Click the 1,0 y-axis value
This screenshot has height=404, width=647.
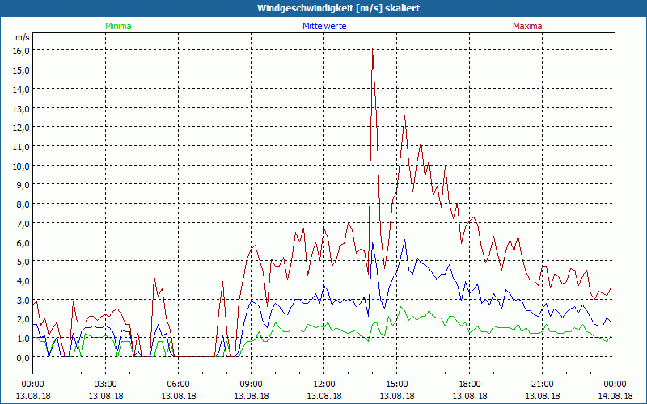[x=23, y=339]
